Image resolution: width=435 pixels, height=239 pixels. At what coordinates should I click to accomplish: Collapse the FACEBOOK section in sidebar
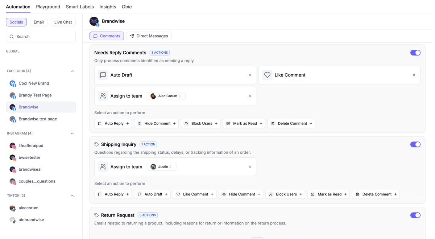click(x=72, y=71)
